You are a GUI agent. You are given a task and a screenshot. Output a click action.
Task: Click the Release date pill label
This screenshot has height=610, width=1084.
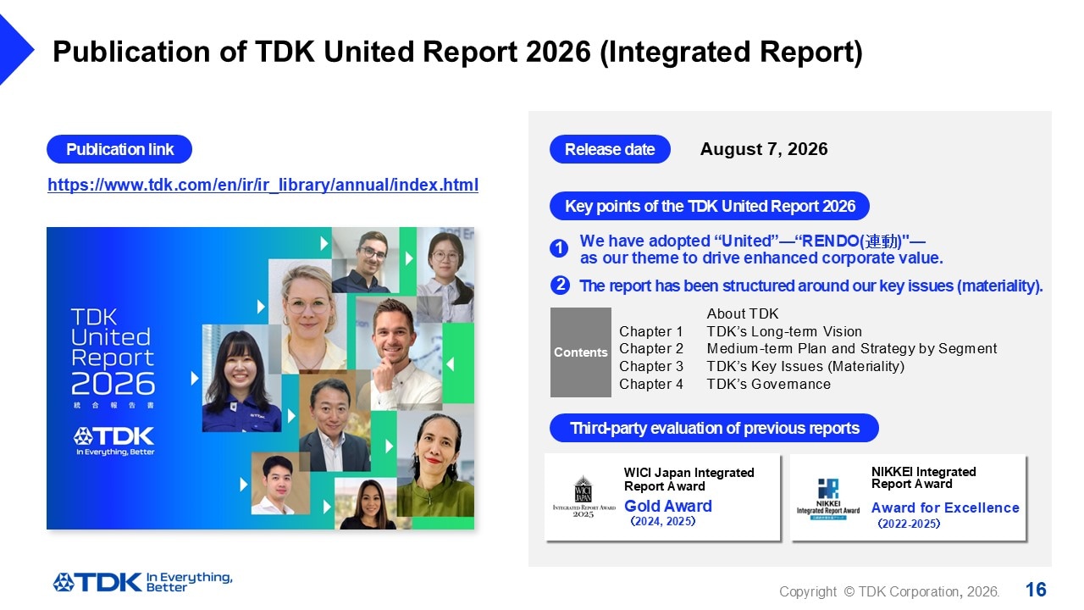pos(610,149)
